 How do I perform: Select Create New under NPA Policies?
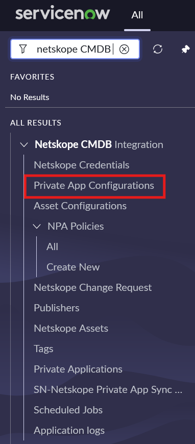point(73,267)
